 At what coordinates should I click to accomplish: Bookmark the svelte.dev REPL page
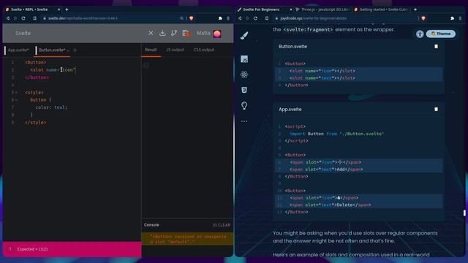coord(35,18)
